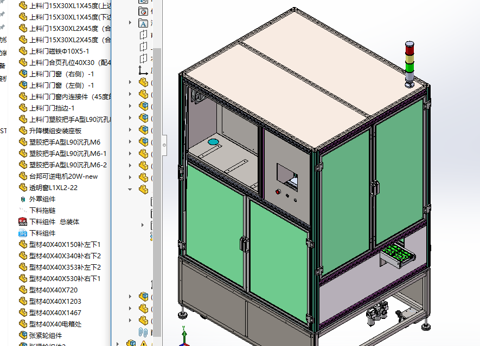The height and width of the screenshot is (346, 480).
Task: Select the second reference plane icon
Action: [143, 47]
